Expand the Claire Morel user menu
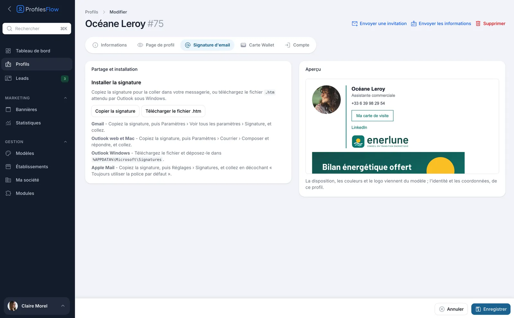The height and width of the screenshot is (318, 514). pyautogui.click(x=63, y=306)
